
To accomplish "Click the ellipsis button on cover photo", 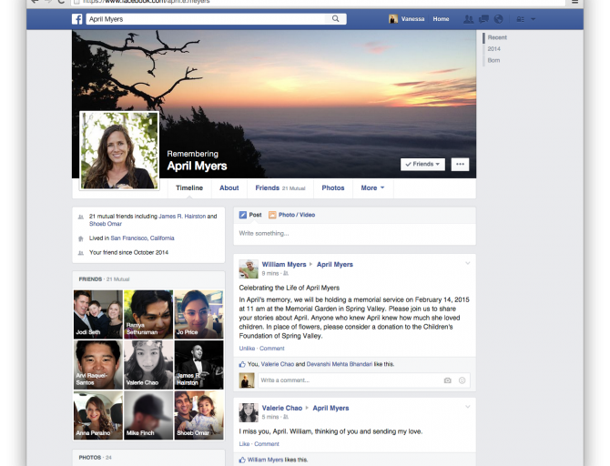I will (460, 164).
